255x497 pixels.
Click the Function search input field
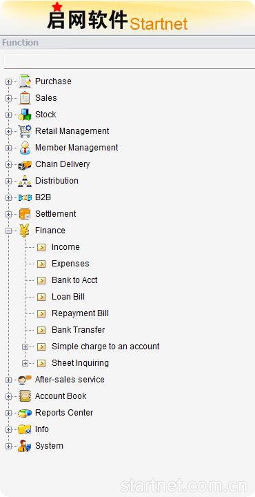(130, 61)
